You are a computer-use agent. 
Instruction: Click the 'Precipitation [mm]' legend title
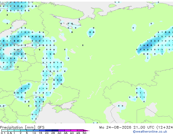18,127
